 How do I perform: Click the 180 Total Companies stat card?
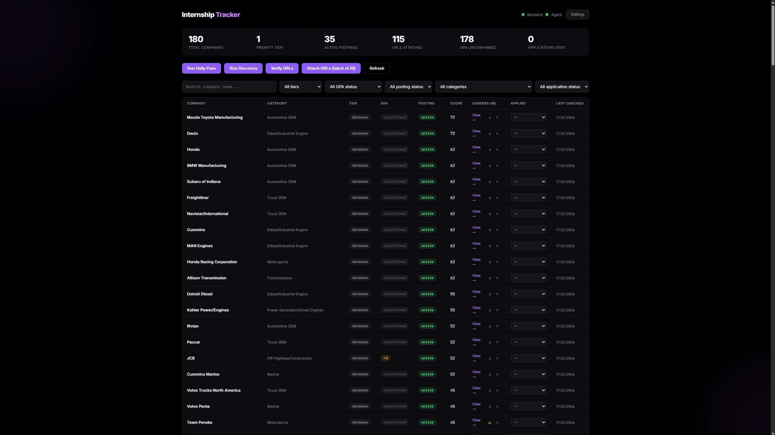[216, 42]
